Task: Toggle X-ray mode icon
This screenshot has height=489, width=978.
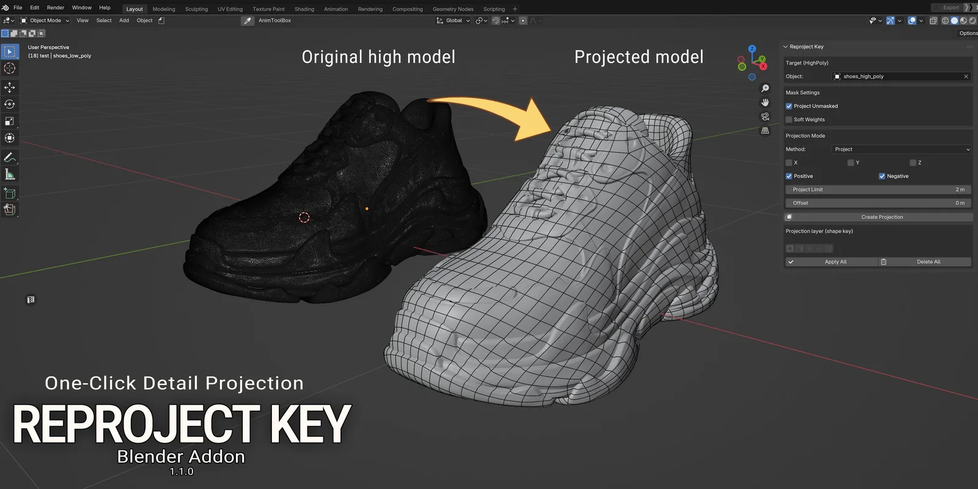Action: [933, 21]
